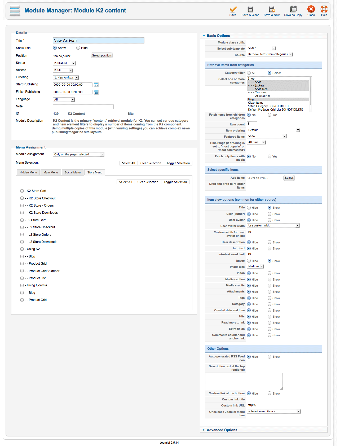Switch to the Social Menu tab
This screenshot has height=446, width=340.
point(73,173)
